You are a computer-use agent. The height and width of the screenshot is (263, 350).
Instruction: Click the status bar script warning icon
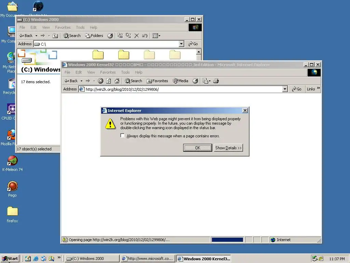pos(65,239)
